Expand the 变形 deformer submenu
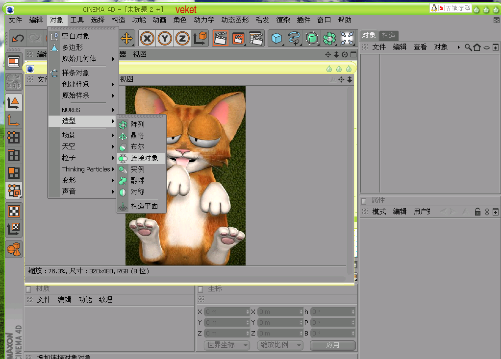 [x=83, y=180]
